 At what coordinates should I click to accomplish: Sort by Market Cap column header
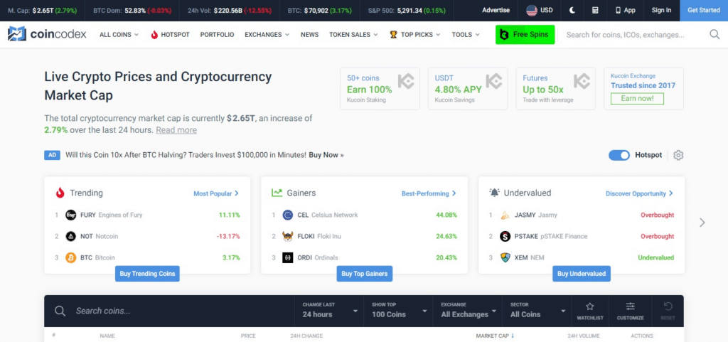click(495, 336)
